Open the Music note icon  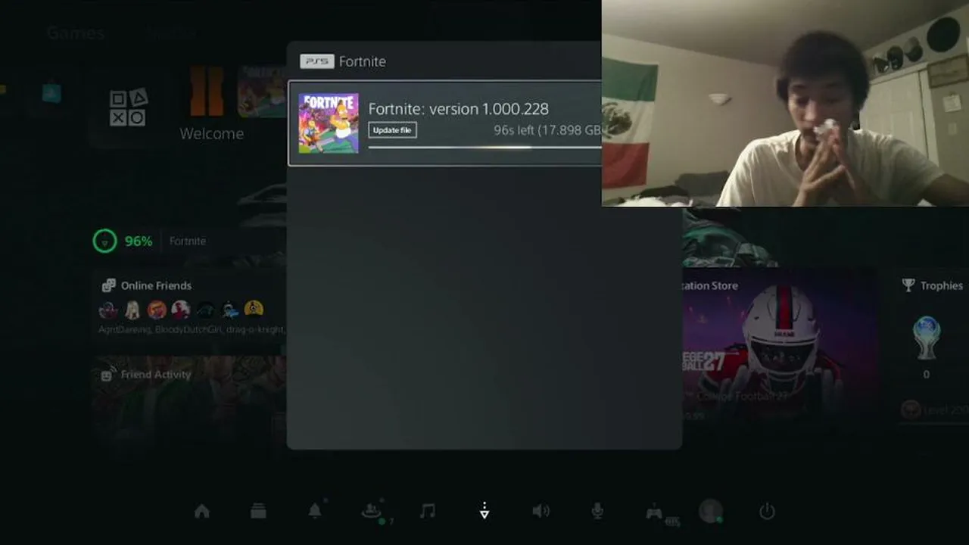point(428,512)
